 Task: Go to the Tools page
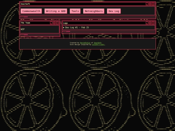75,11
